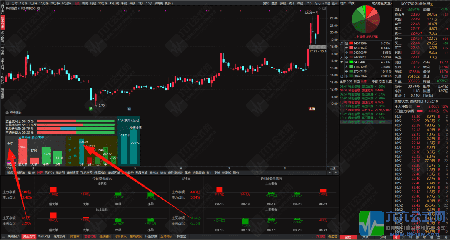Click the panel layout icon at chart top-right
The width and height of the screenshot is (450, 240).
tap(324, 8)
